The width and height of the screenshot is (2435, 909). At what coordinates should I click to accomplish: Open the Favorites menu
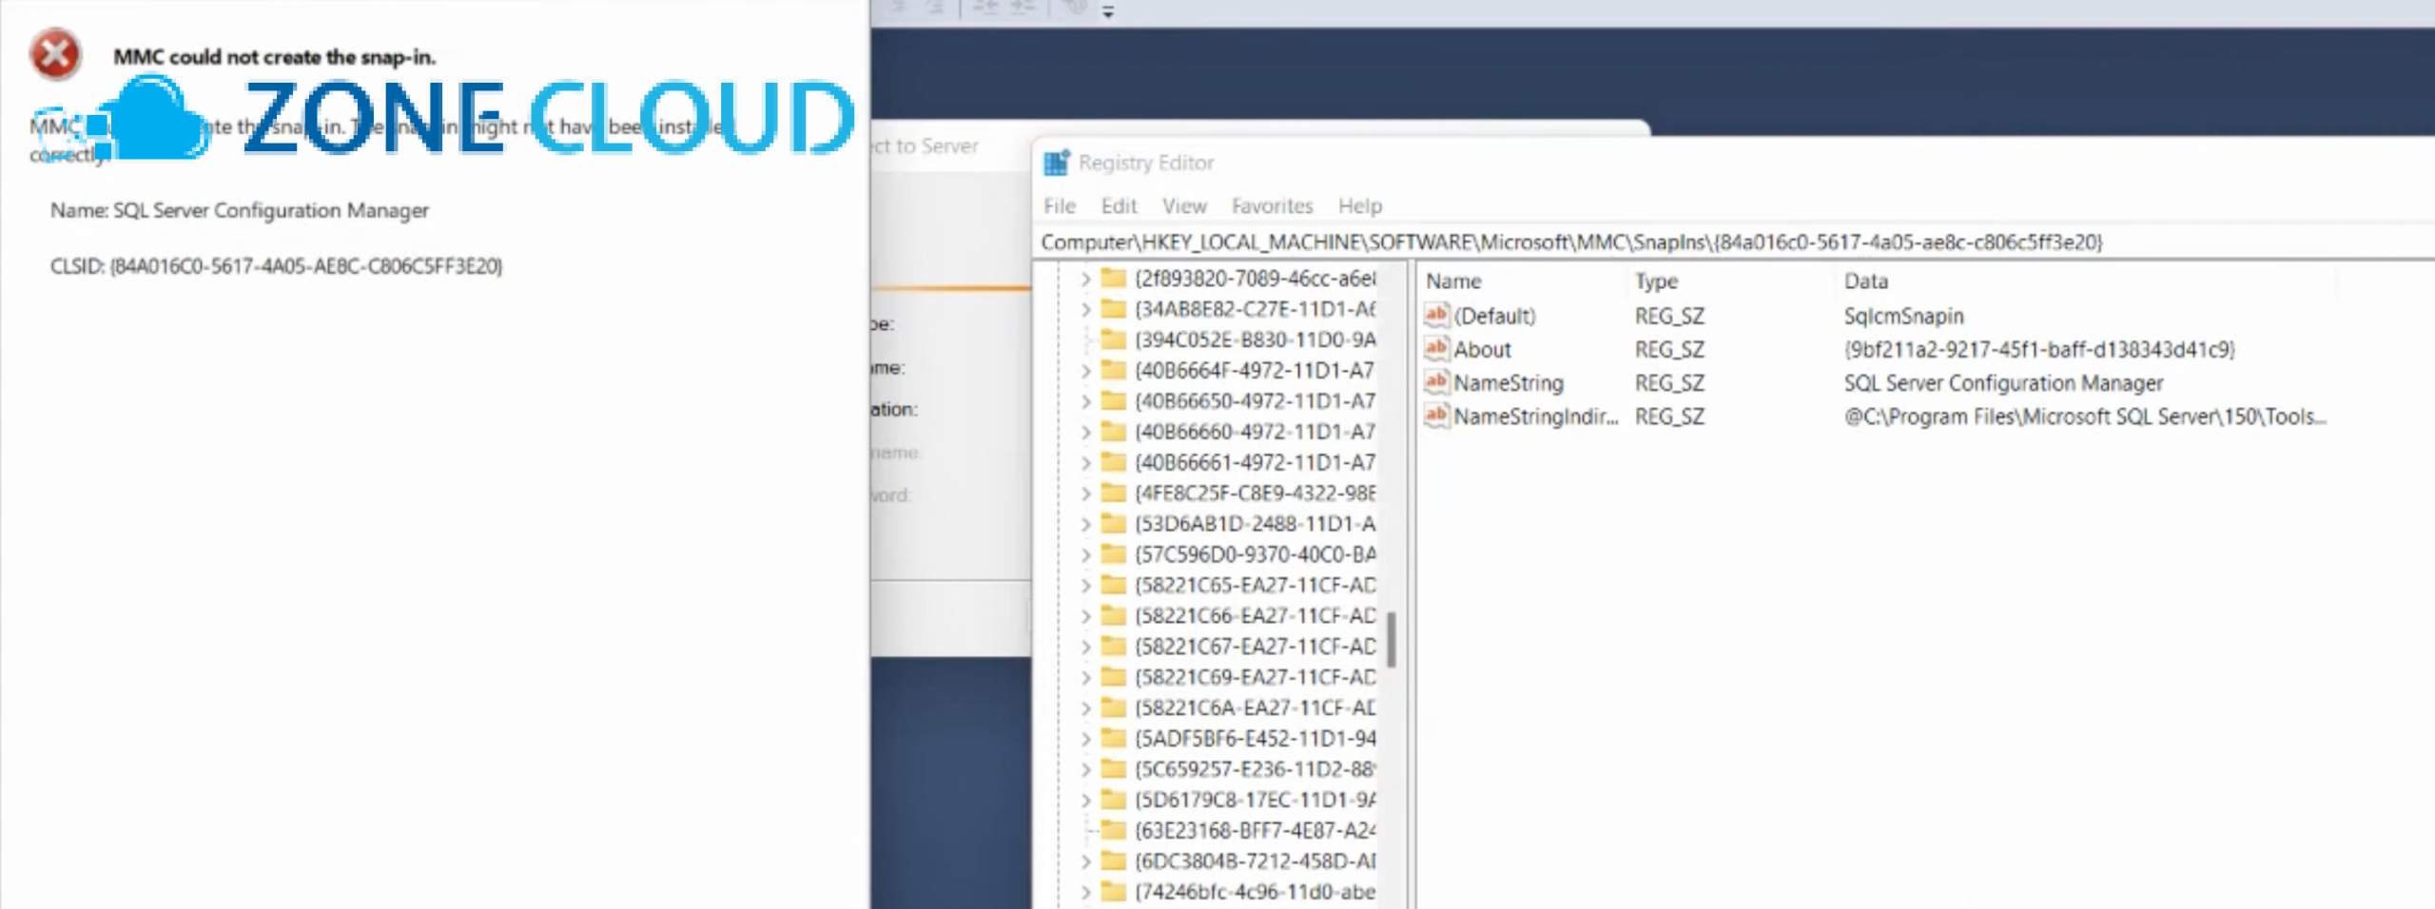click(x=1272, y=205)
